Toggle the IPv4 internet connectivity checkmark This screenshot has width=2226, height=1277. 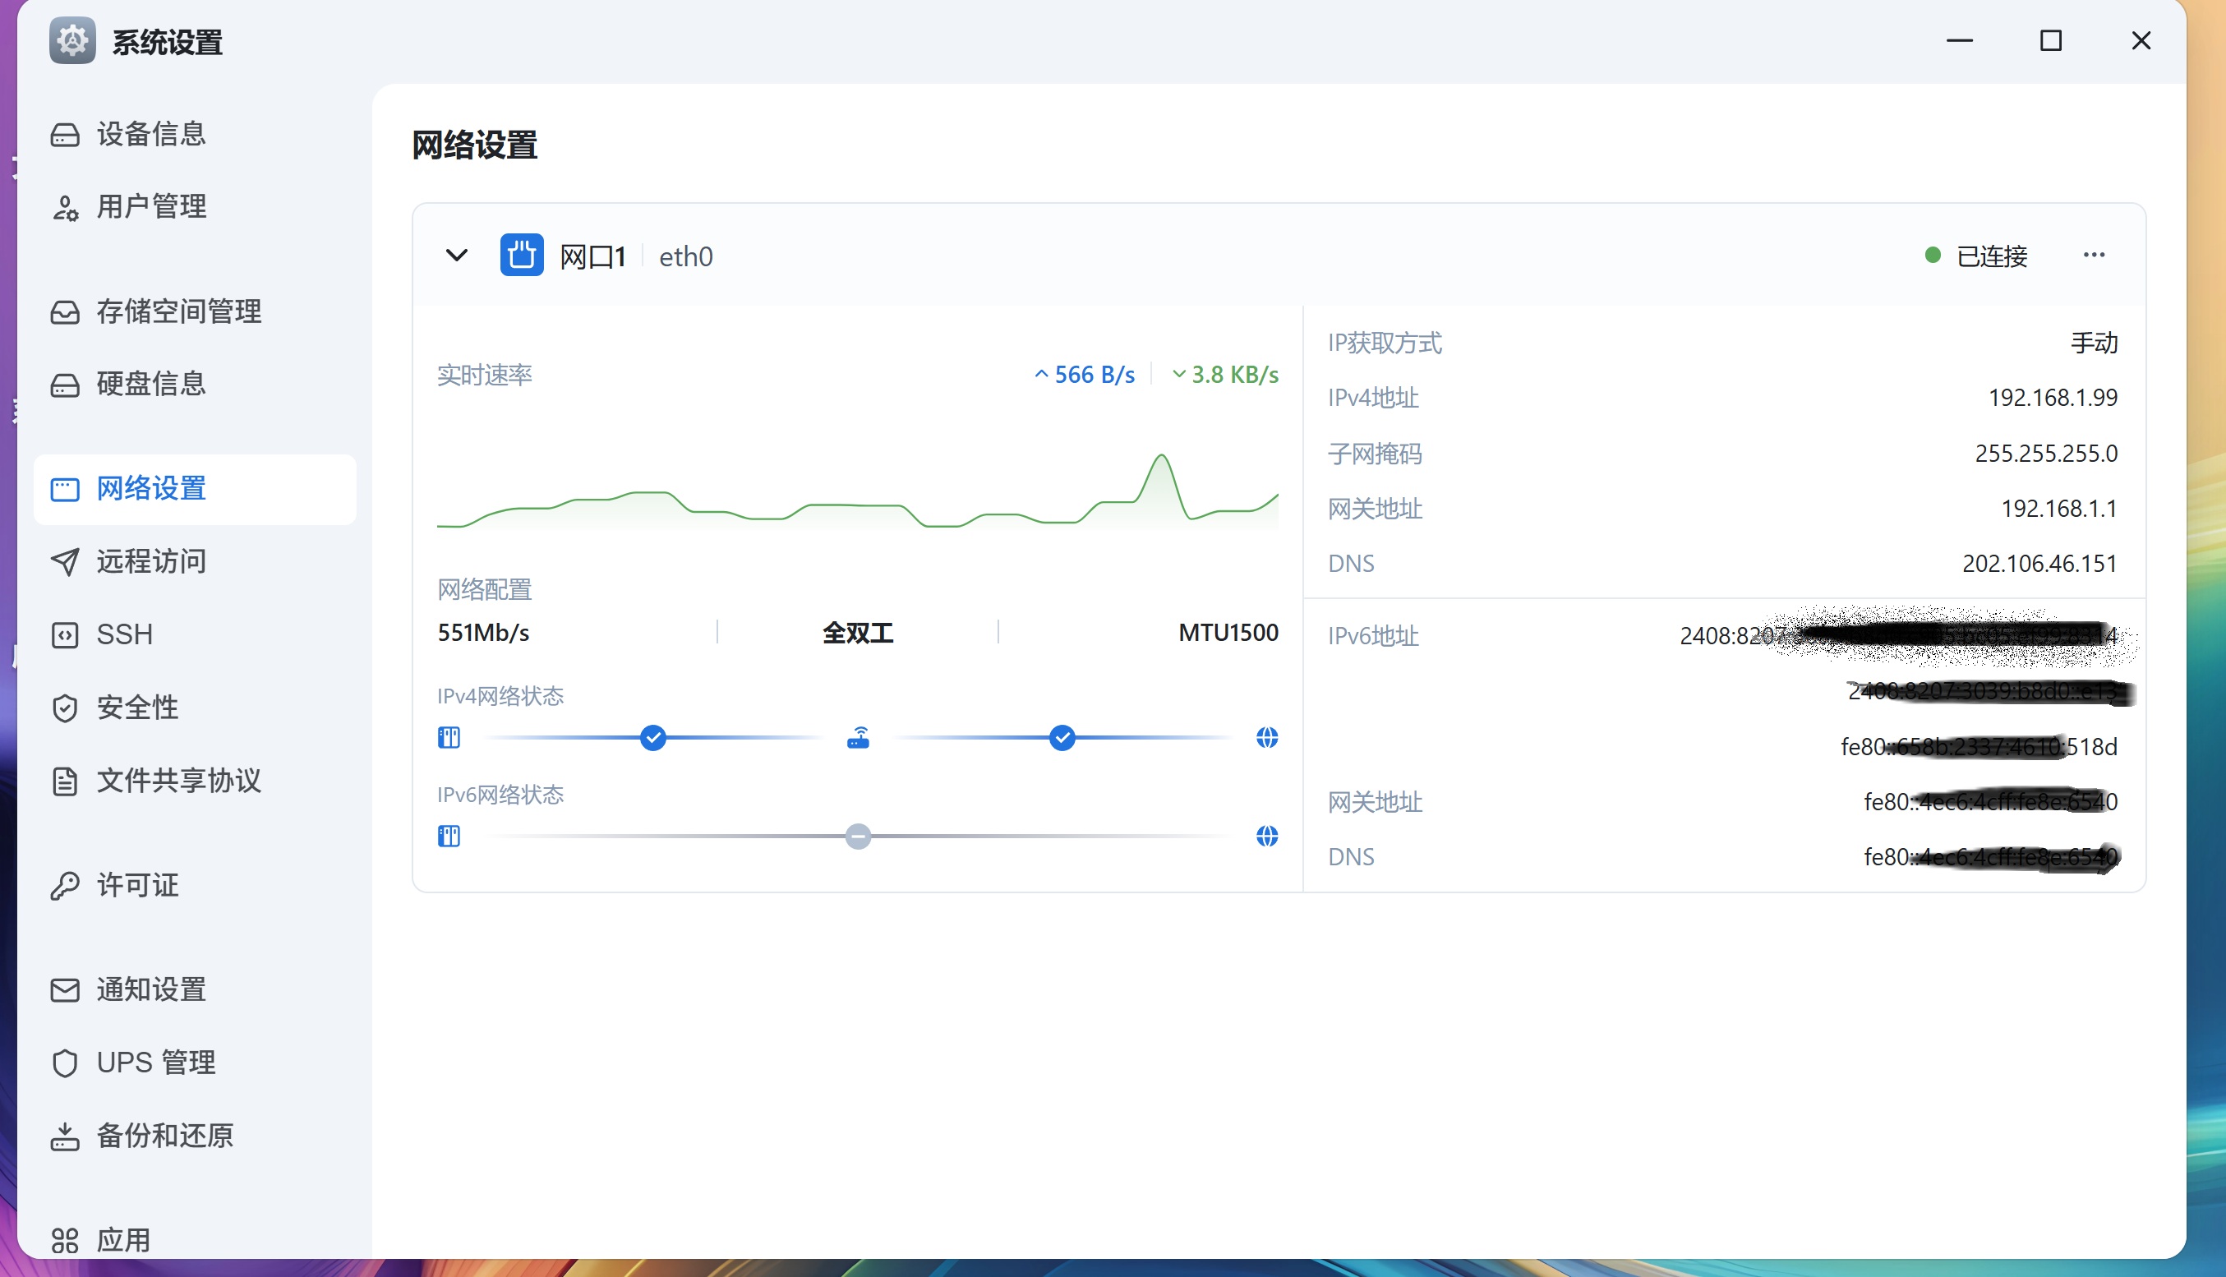pyautogui.click(x=1062, y=738)
